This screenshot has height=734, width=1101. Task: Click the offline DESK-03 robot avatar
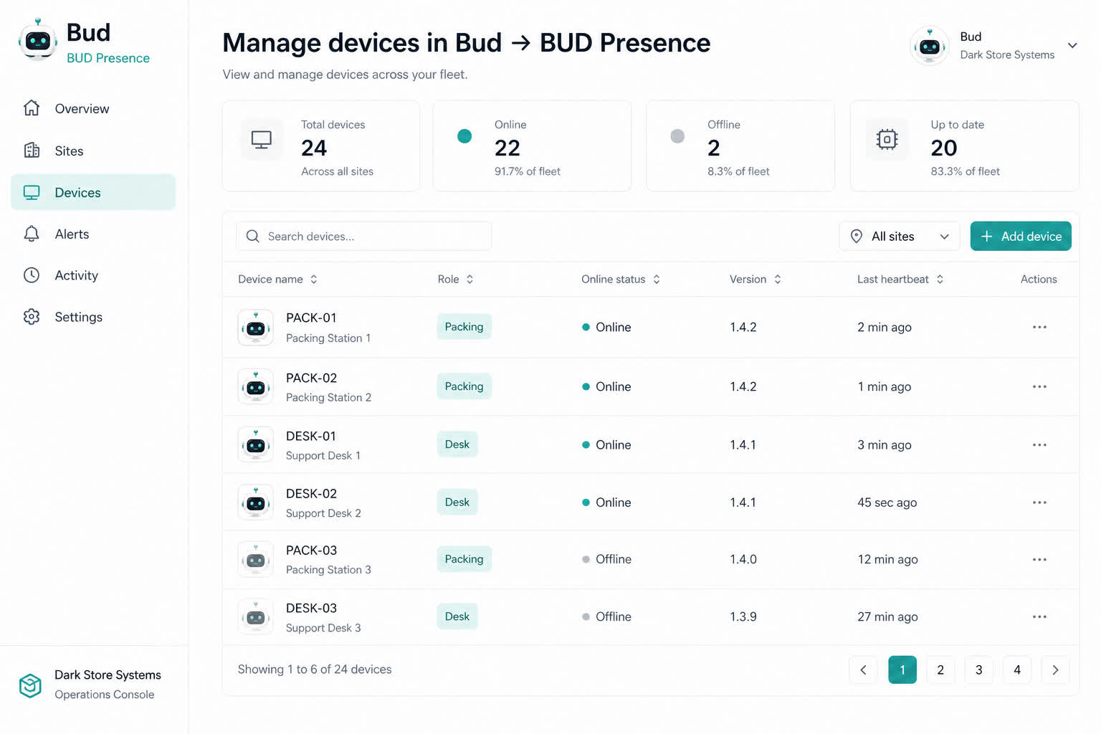pyautogui.click(x=256, y=616)
